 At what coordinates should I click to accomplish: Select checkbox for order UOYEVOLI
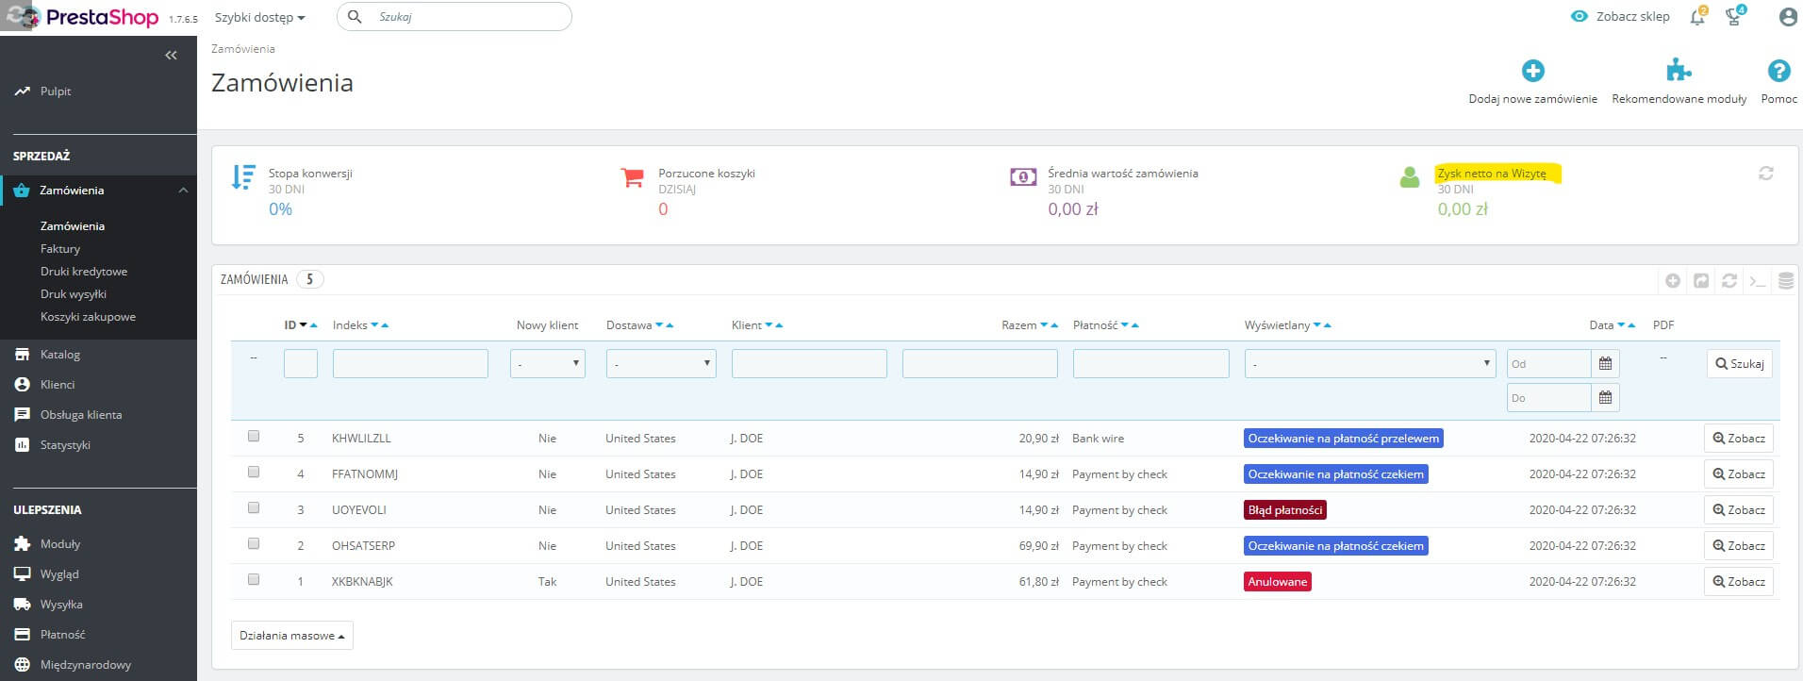tap(254, 508)
